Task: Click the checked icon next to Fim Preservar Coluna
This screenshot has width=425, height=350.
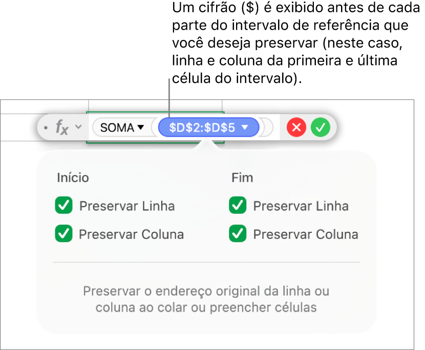Action: point(238,234)
